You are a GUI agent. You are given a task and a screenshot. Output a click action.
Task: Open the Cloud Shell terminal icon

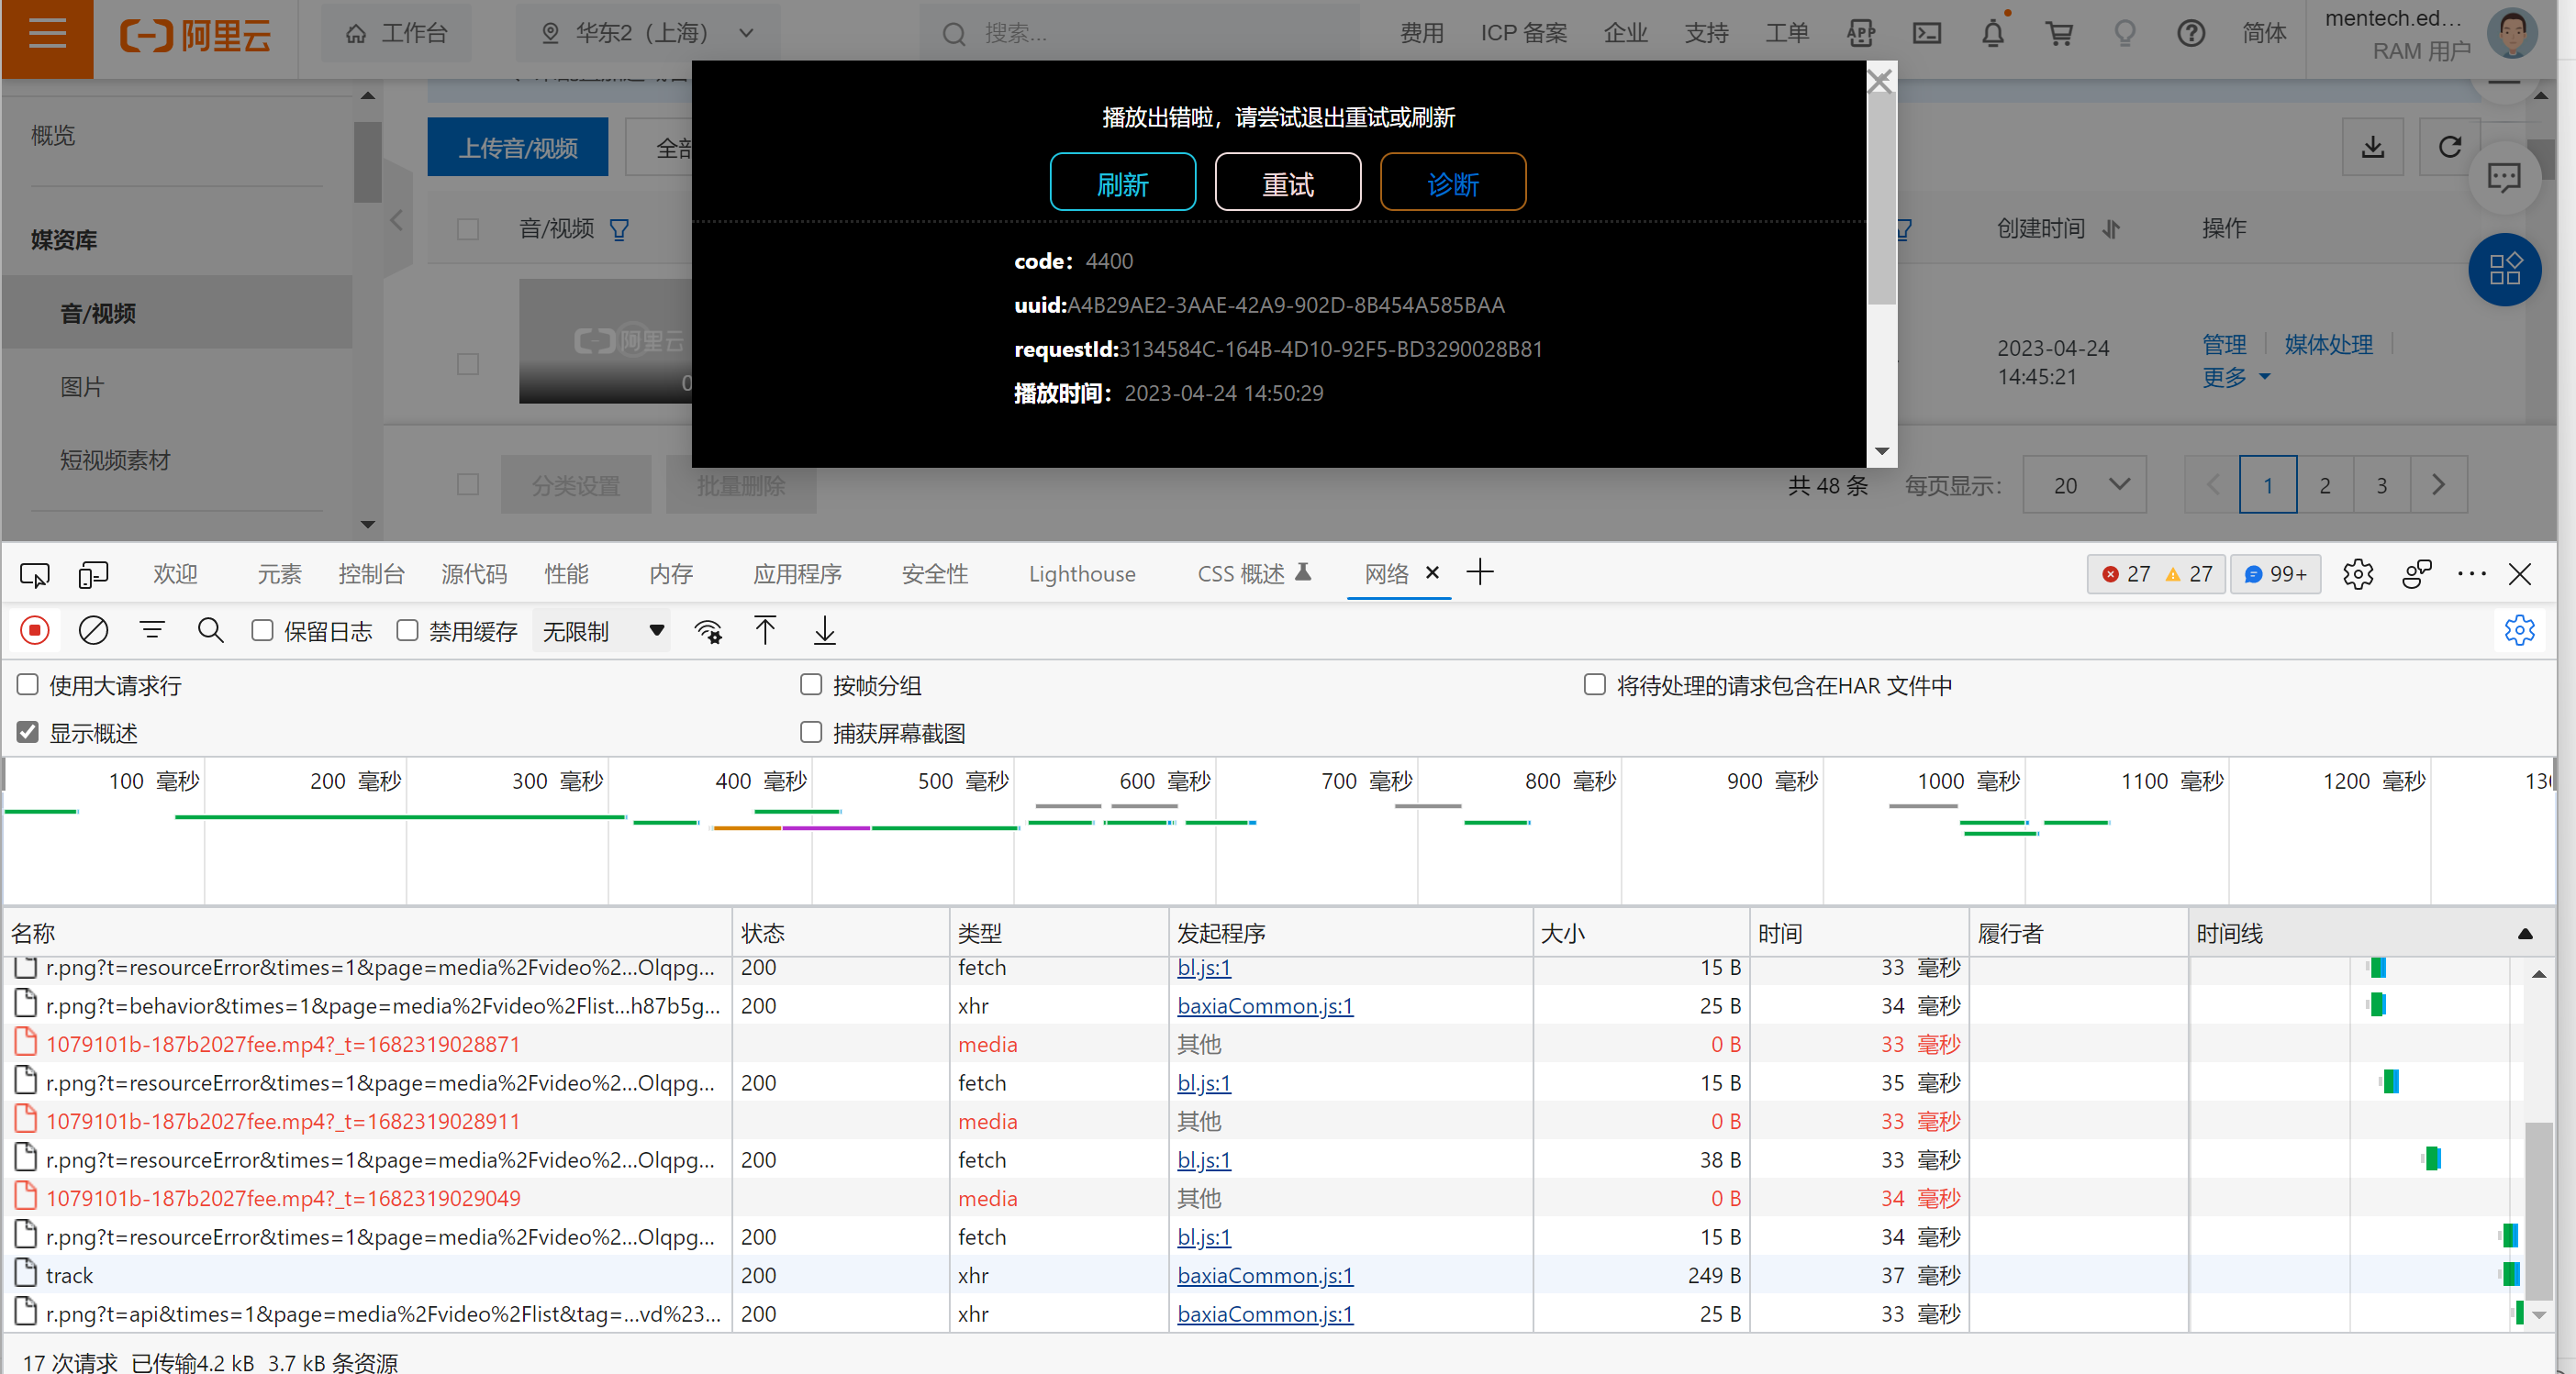point(1927,34)
